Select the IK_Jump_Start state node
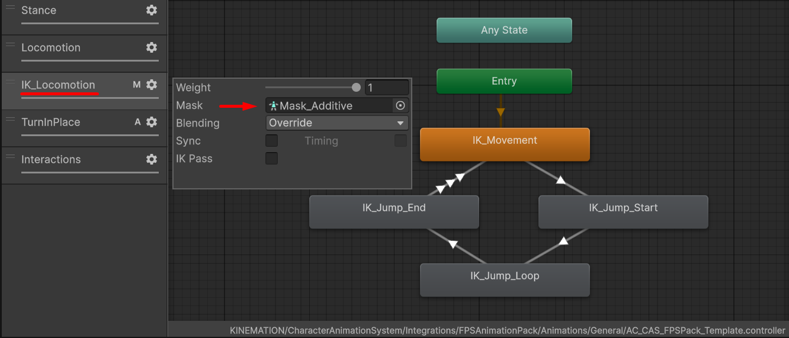Screen dimensions: 789x338 (x=623, y=211)
